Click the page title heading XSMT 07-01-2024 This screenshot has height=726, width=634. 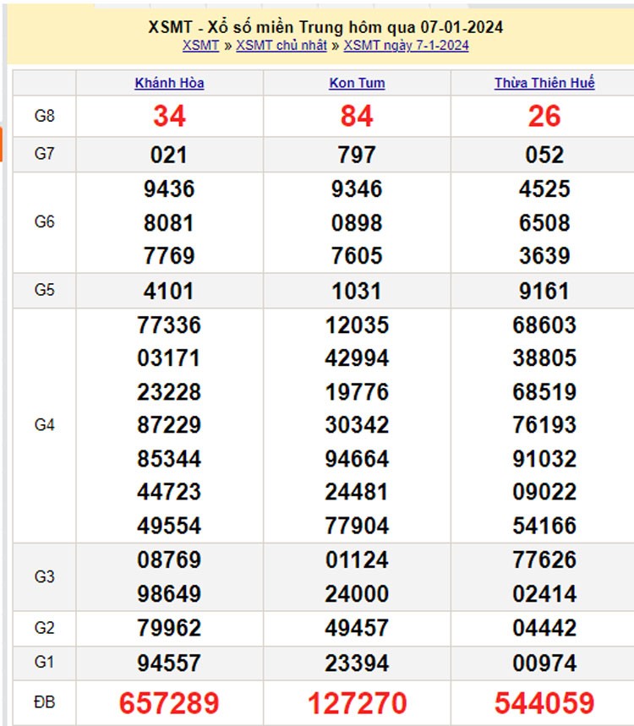pos(325,27)
